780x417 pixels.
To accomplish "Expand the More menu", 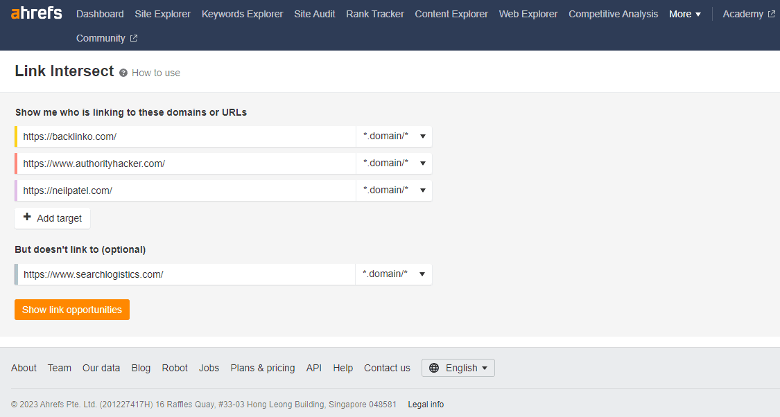I will tap(685, 14).
